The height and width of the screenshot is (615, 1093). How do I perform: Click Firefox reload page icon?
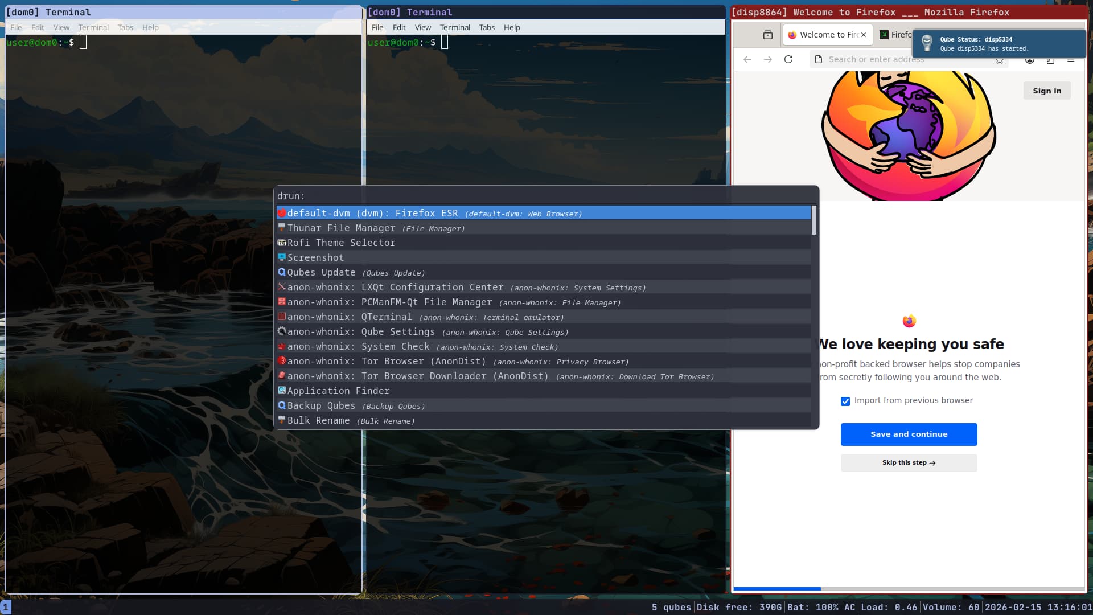click(788, 59)
